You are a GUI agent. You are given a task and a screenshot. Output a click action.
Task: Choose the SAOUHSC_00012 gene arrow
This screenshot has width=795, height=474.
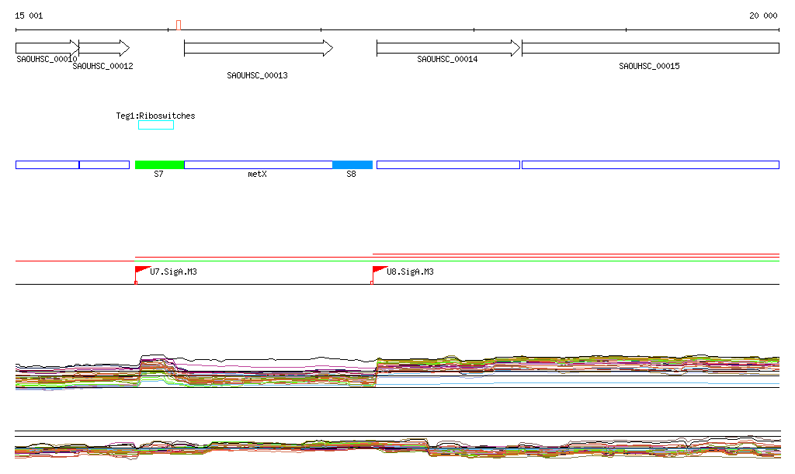coord(104,48)
